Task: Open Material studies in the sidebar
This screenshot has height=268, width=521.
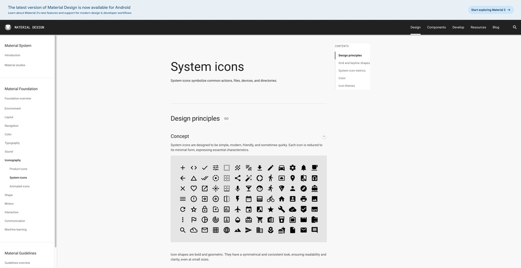Action: pyautogui.click(x=15, y=66)
